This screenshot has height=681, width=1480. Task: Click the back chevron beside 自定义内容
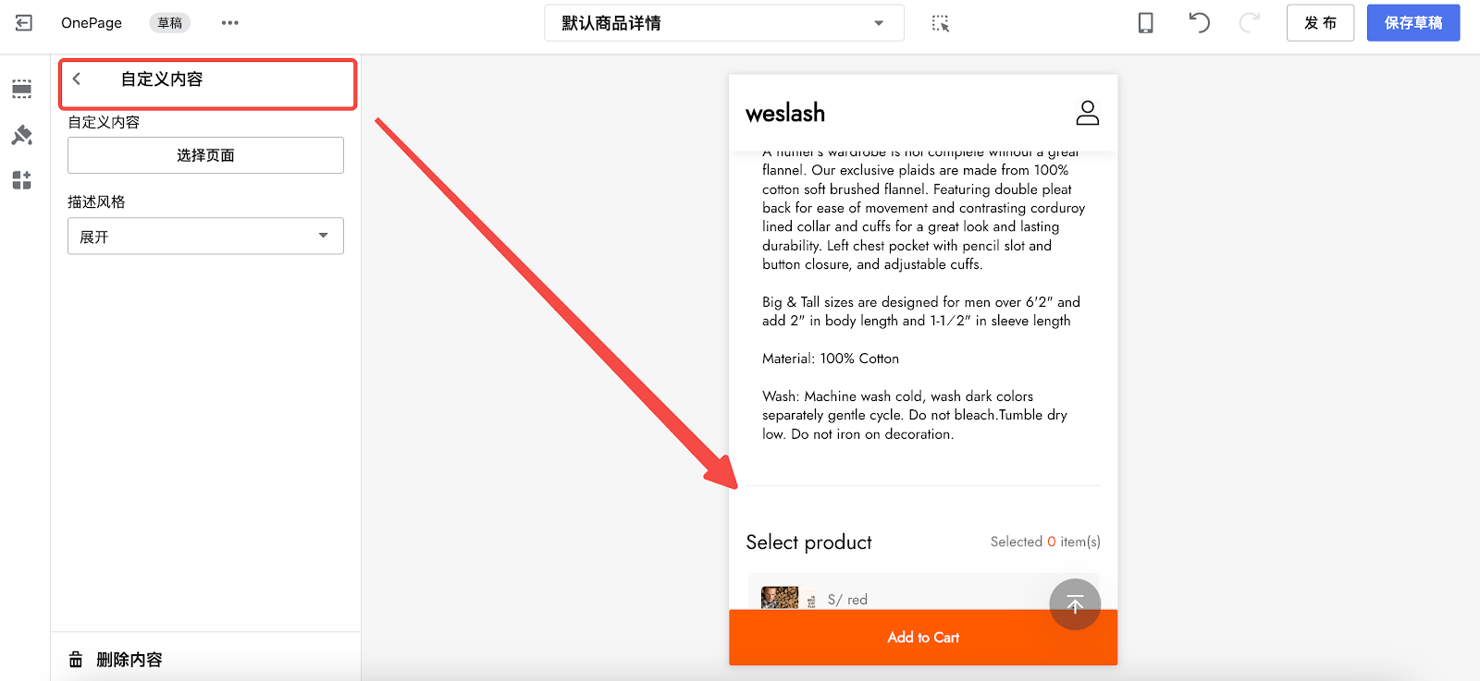click(77, 79)
